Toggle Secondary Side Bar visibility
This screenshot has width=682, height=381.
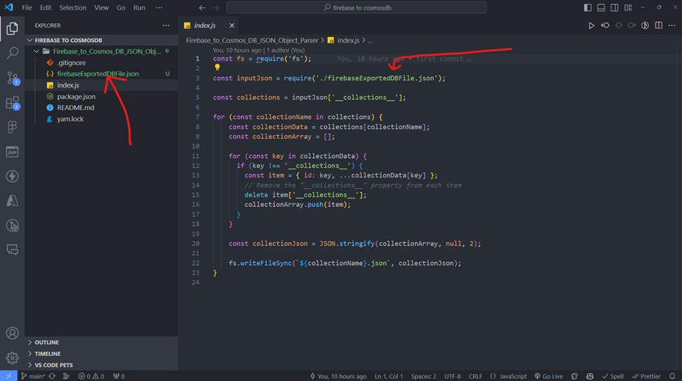(615, 8)
